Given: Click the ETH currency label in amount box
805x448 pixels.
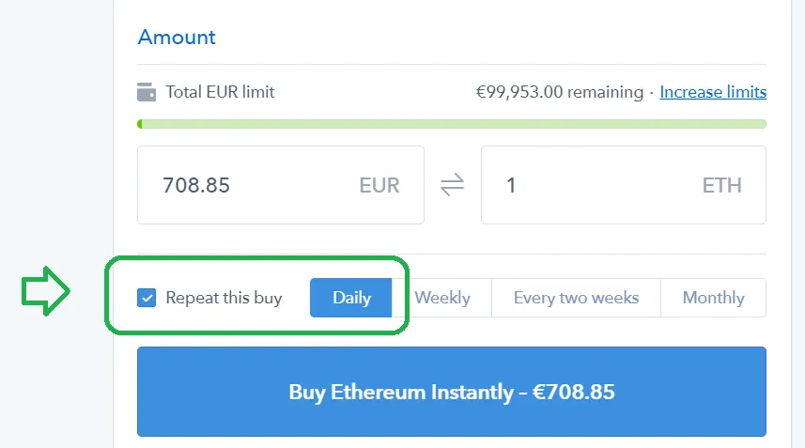Looking at the screenshot, I should [721, 185].
